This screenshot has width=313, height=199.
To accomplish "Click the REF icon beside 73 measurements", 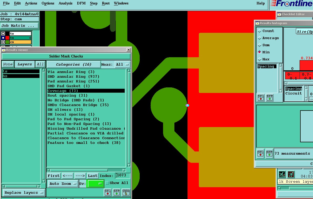I will (269, 153).
